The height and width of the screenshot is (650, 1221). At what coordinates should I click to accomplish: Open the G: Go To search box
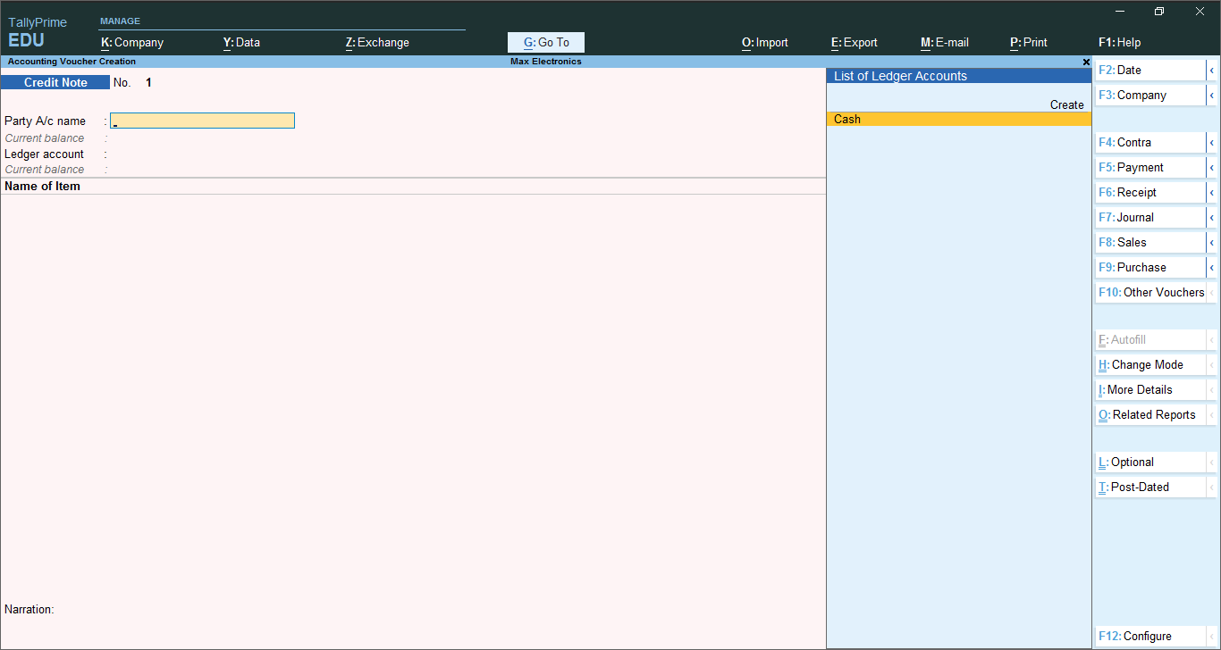point(546,42)
